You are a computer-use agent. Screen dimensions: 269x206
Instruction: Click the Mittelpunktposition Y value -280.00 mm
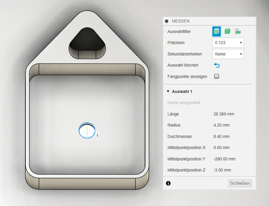[224, 159]
